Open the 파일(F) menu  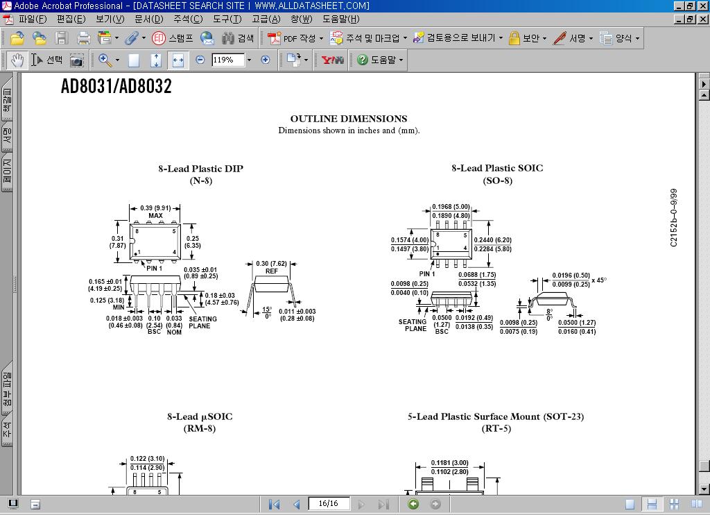tap(33, 19)
